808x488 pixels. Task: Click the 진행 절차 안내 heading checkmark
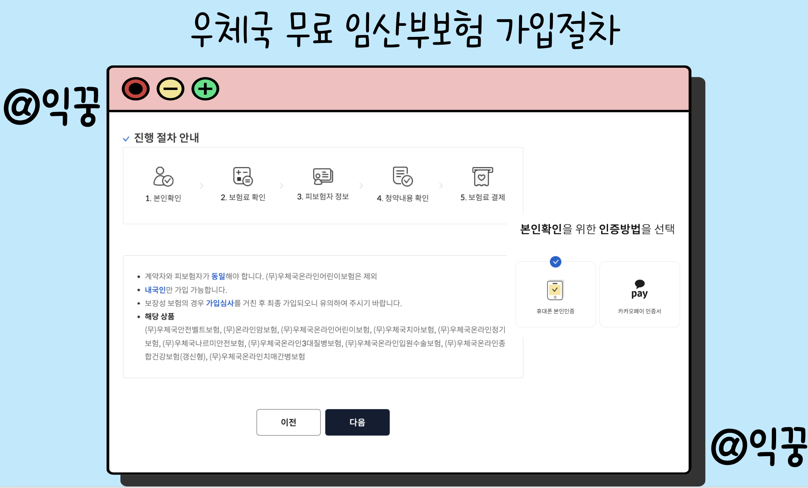tap(126, 139)
